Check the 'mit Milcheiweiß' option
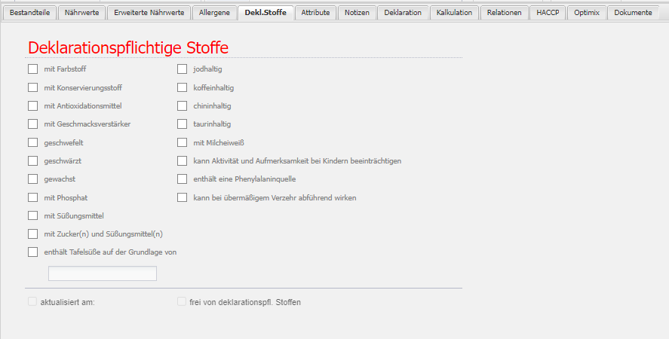The image size is (669, 339). pos(182,142)
